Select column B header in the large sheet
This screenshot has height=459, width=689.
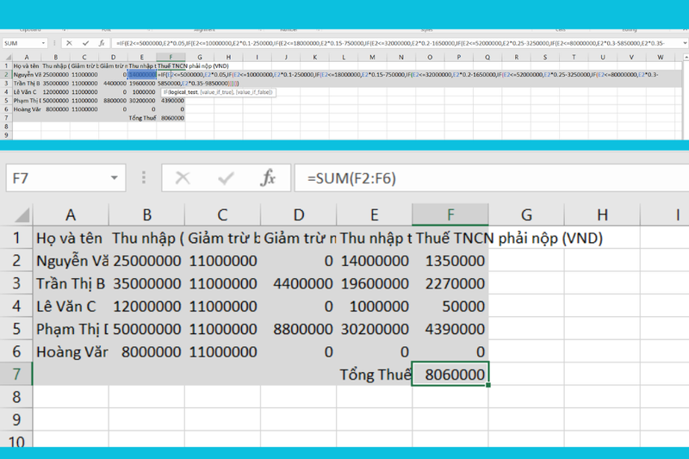(146, 214)
